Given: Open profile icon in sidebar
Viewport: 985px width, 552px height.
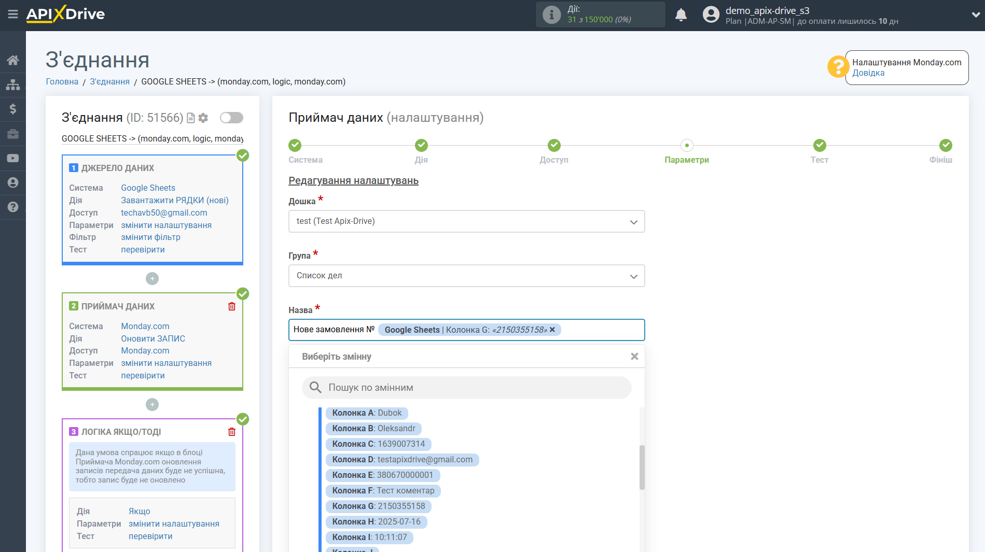Looking at the screenshot, I should (13, 182).
